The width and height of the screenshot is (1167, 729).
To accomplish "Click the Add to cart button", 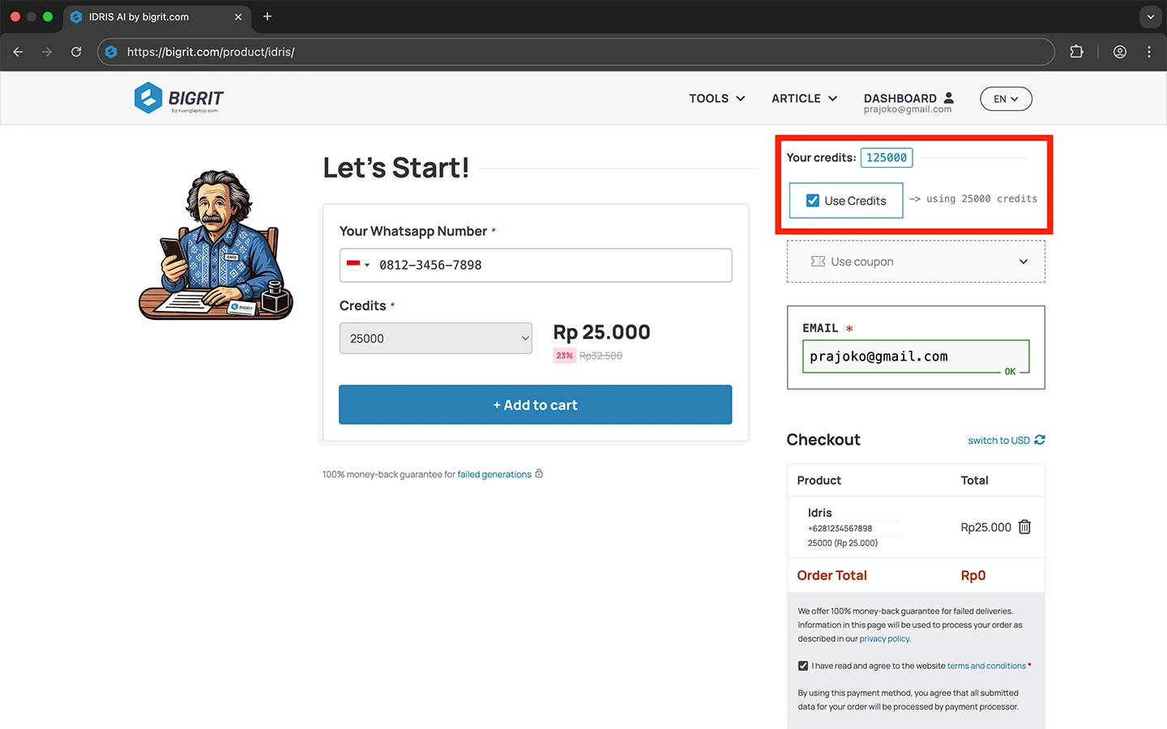I will click(536, 405).
